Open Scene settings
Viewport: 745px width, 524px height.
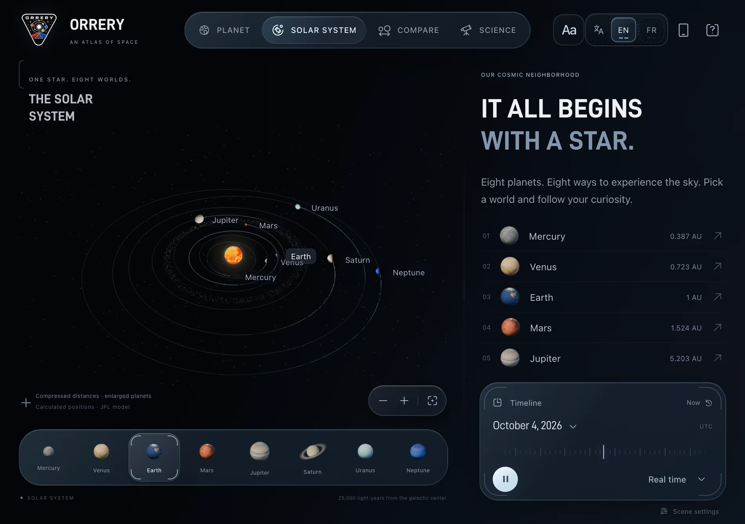click(x=690, y=511)
